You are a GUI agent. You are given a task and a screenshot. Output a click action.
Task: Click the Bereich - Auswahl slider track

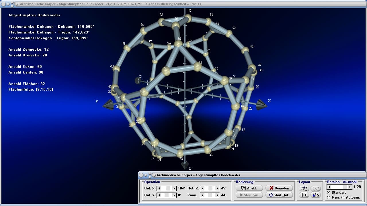339,187
